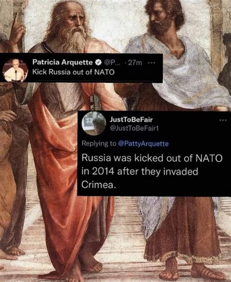Follow the @PattyArquette mention link
231x282 pixels.
143,144
